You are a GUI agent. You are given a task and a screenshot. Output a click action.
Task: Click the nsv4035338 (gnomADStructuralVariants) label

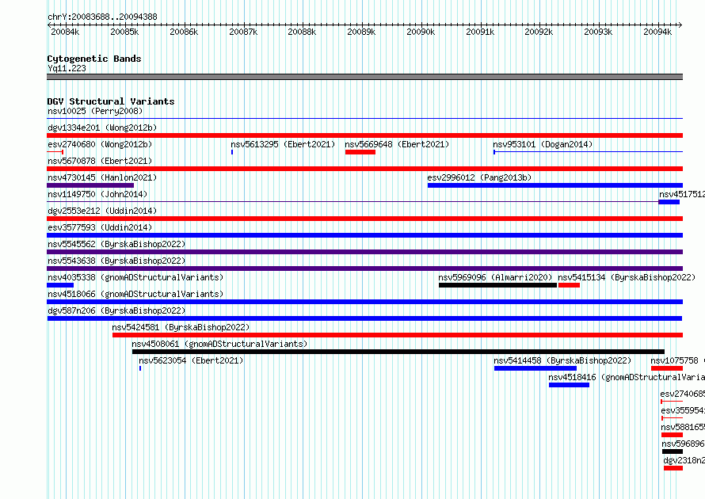135,277
